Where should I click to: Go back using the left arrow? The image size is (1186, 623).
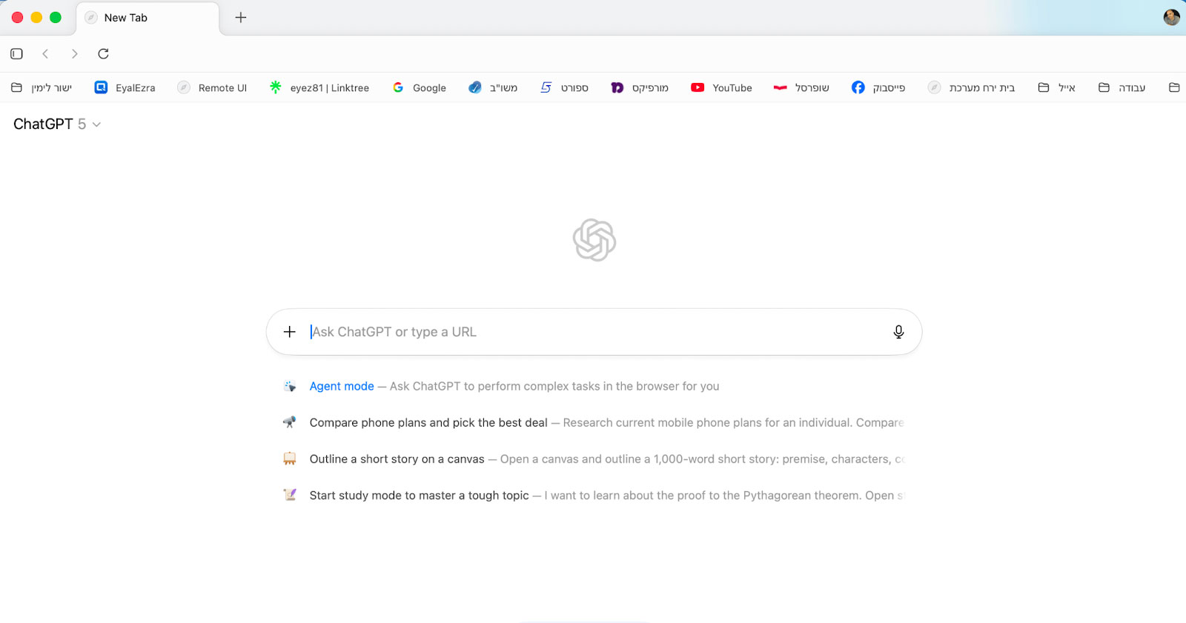tap(46, 54)
